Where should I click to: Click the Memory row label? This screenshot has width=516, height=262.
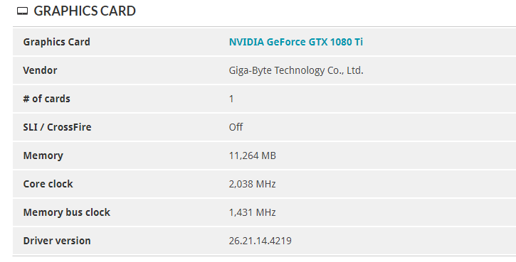43,155
